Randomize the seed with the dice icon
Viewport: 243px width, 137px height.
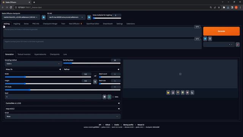tap(104, 97)
